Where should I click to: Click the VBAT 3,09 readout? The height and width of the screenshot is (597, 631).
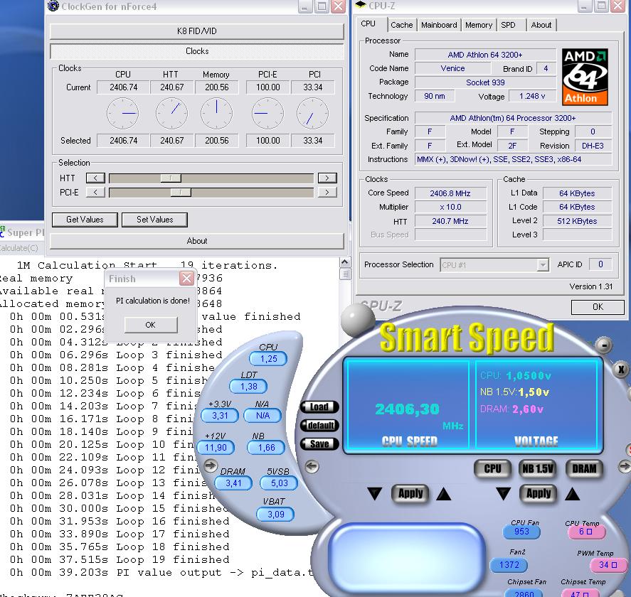pos(275,514)
